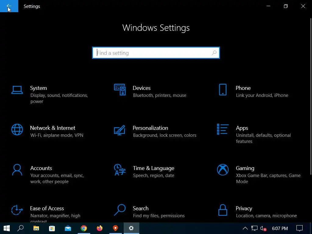Launch Firefox from the taskbar

point(100,228)
